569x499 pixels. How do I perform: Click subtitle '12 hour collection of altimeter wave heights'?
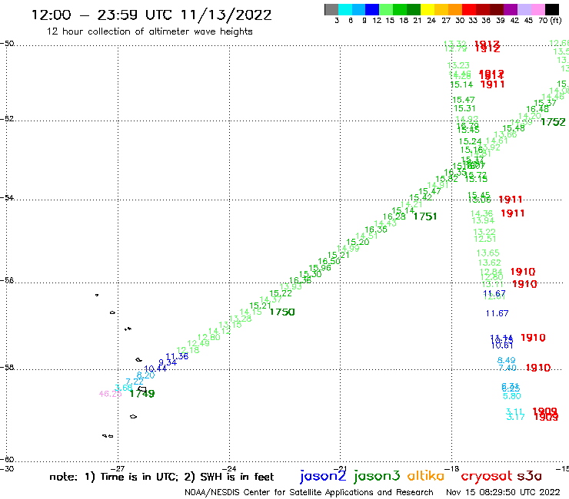[149, 31]
